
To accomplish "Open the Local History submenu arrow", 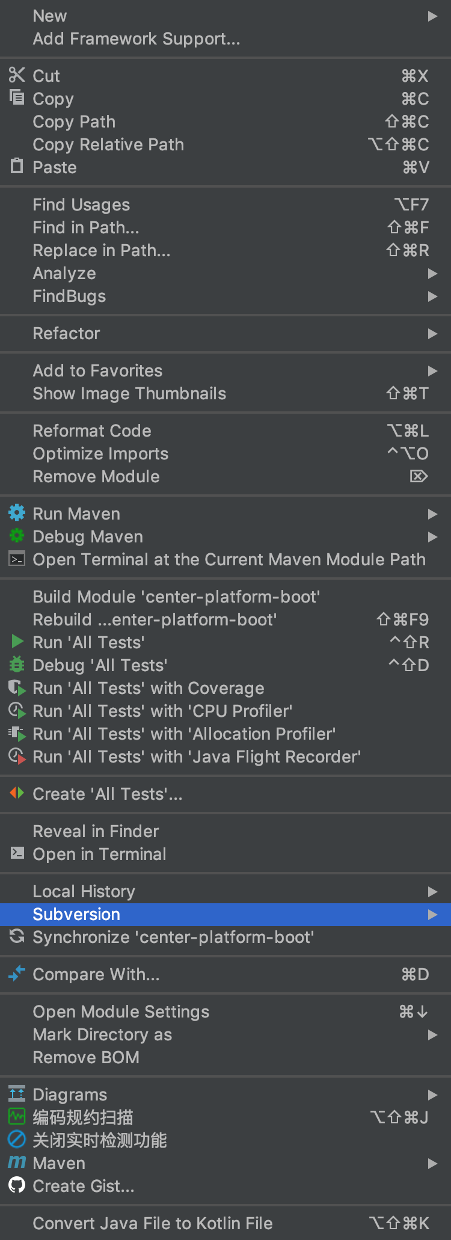I will click(x=432, y=892).
